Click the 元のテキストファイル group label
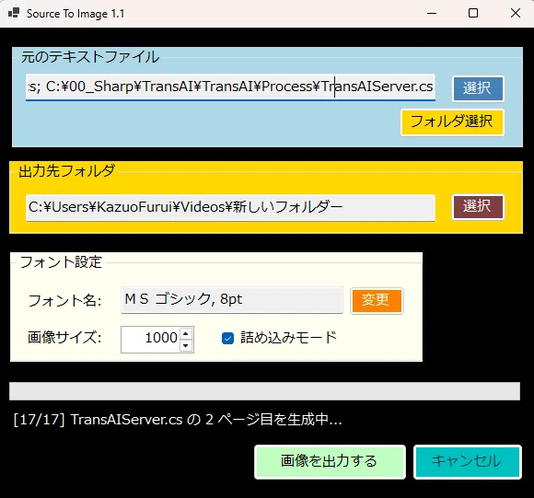 click(x=90, y=56)
